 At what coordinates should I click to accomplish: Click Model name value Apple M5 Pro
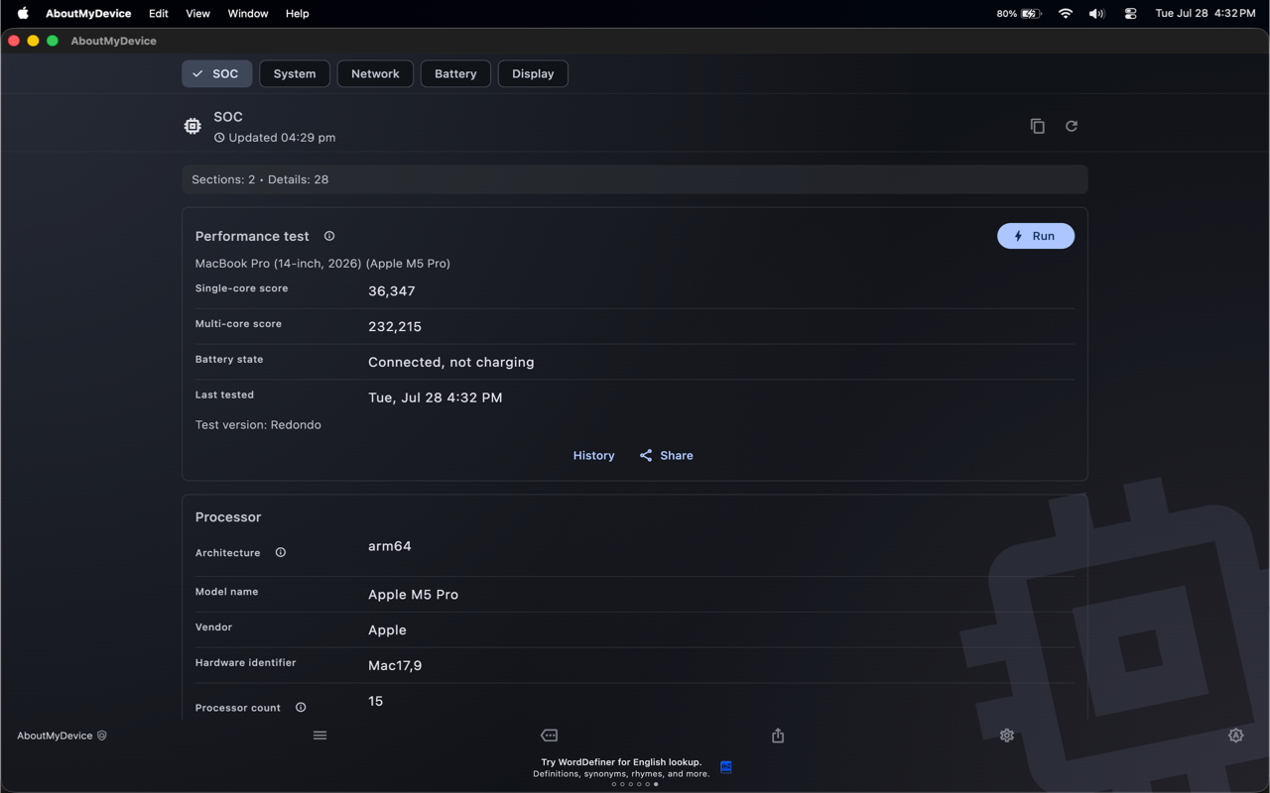(413, 595)
